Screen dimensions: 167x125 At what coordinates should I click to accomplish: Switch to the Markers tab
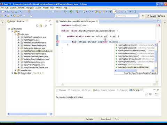(61, 90)
